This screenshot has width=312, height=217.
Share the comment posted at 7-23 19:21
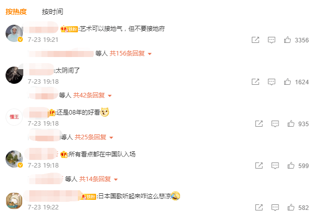(255, 40)
